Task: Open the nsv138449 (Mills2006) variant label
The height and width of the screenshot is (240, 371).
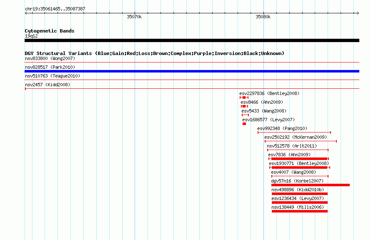Action: pyautogui.click(x=298, y=207)
